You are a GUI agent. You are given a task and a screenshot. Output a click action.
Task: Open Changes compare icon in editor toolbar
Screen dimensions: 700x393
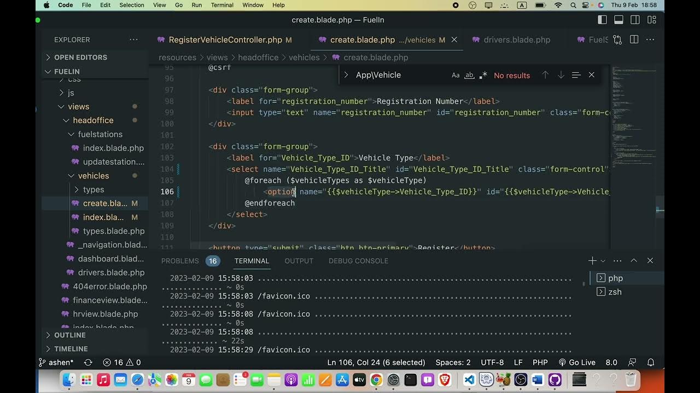617,40
